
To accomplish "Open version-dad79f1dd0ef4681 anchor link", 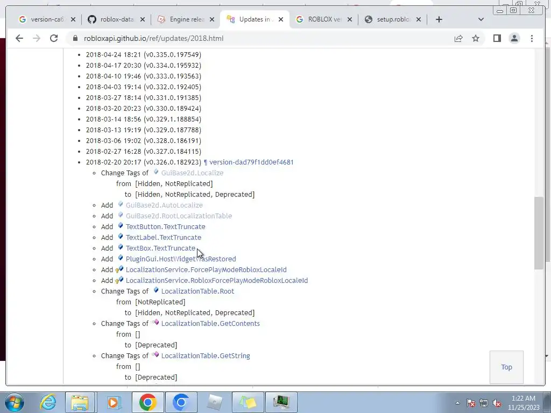I will coord(251,162).
